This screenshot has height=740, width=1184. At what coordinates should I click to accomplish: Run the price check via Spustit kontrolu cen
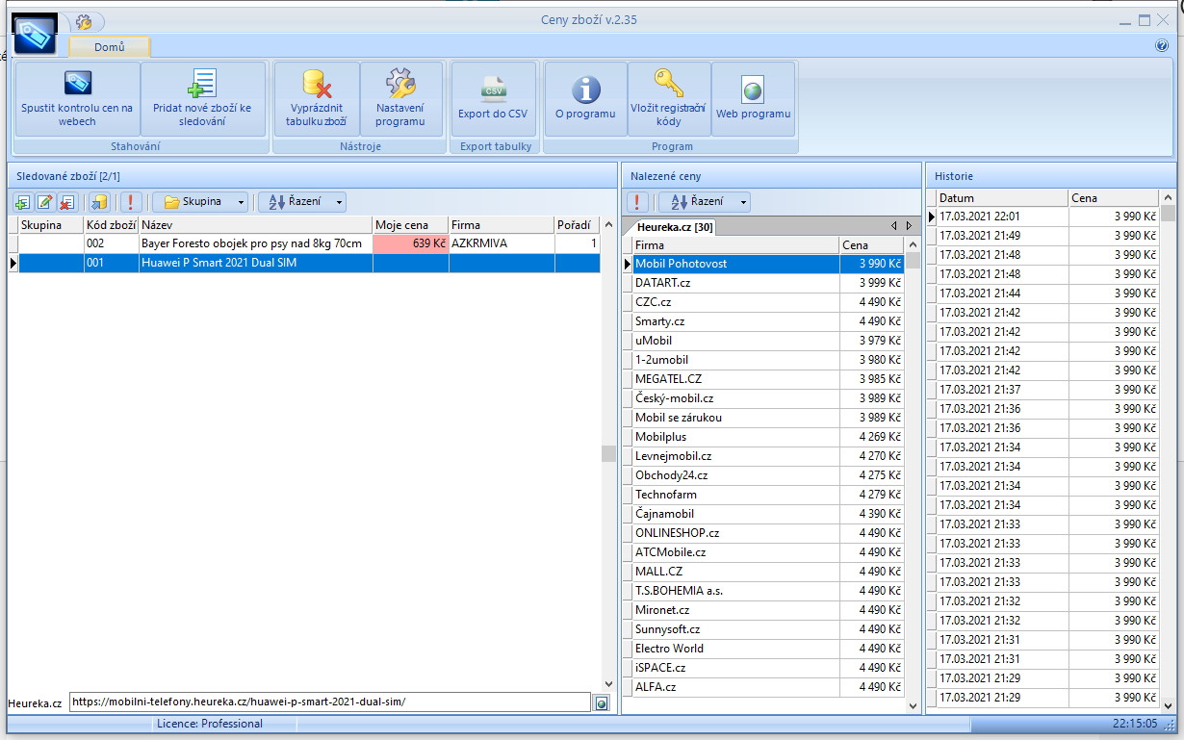coord(77,99)
